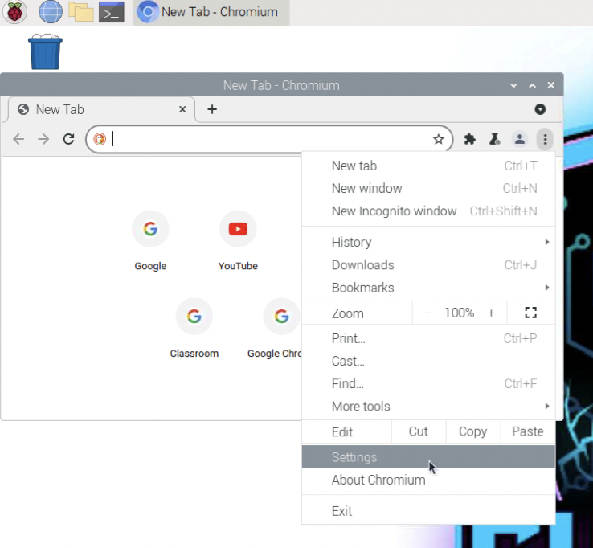Open Settings from the menu
The image size is (593, 548).
point(428,457)
